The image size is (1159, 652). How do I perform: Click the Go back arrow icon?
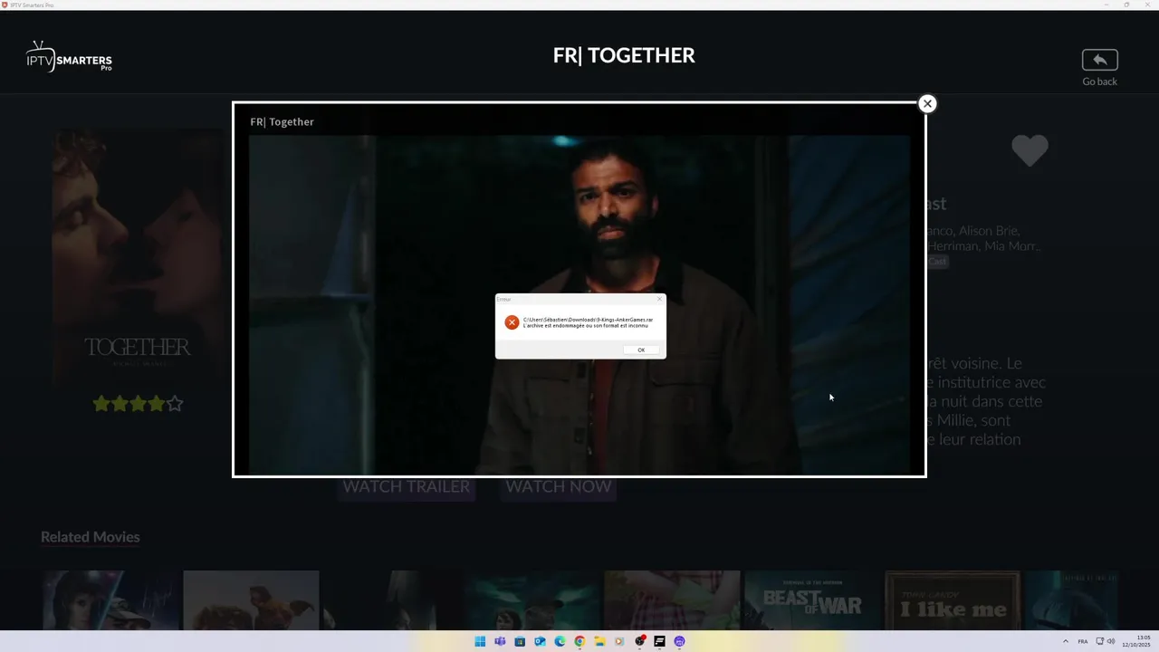(1099, 60)
